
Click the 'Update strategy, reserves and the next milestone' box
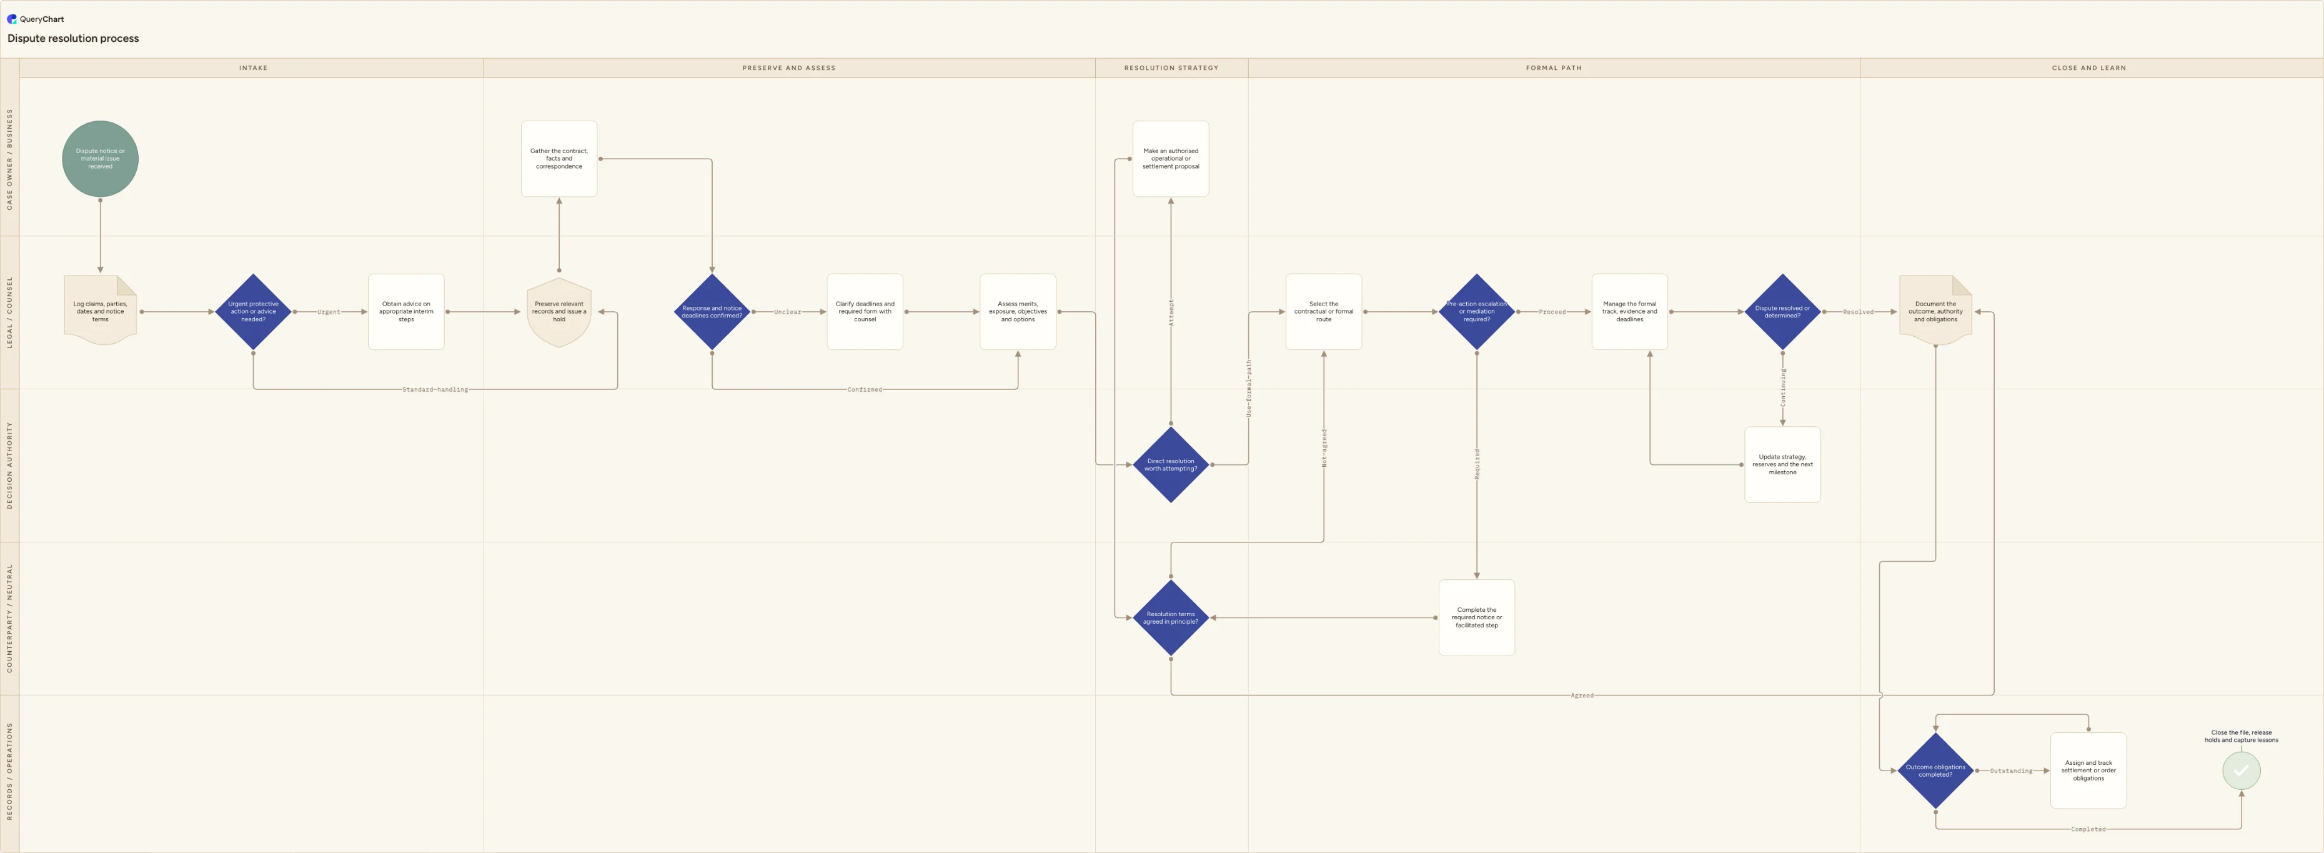tap(1783, 465)
